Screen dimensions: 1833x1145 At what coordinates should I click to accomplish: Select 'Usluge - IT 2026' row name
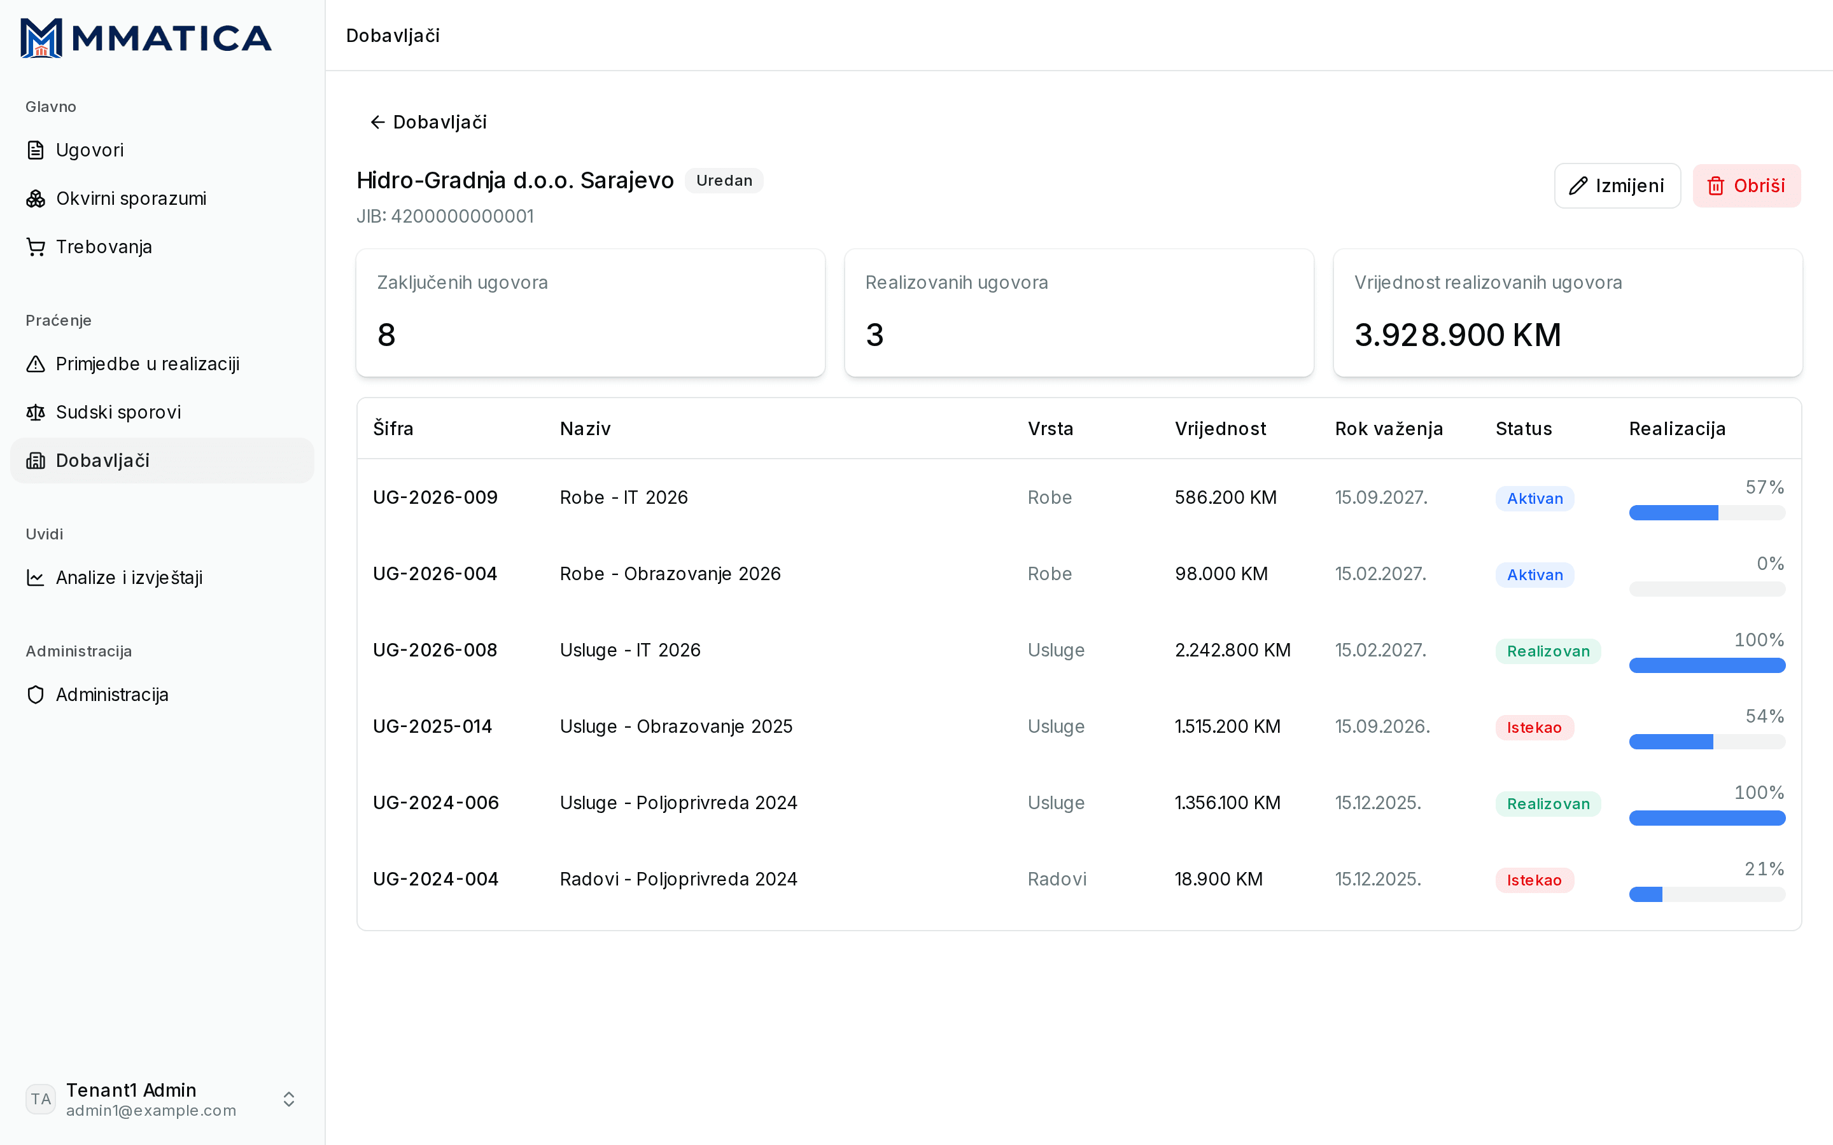tap(630, 651)
